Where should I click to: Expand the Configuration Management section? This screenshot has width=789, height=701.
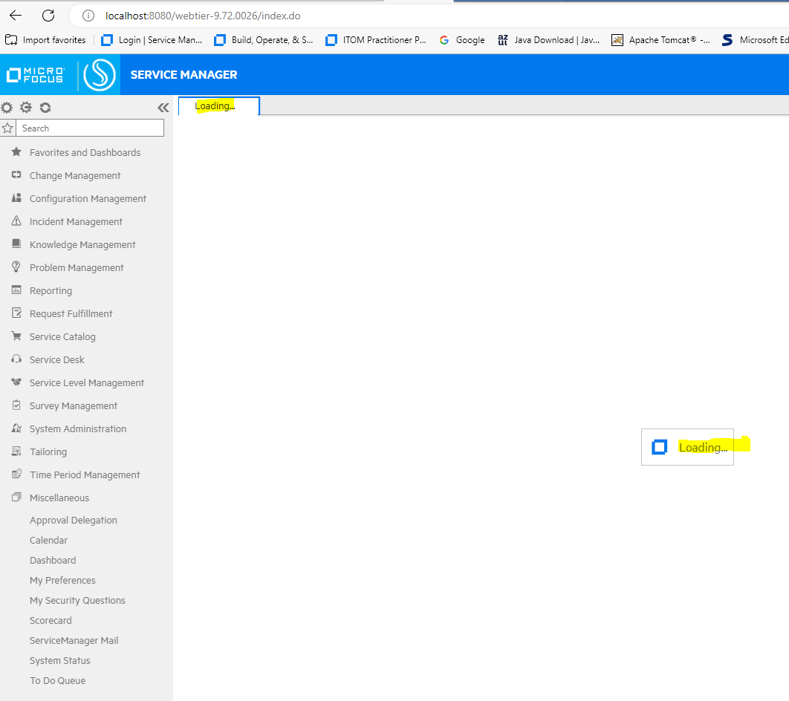(88, 198)
